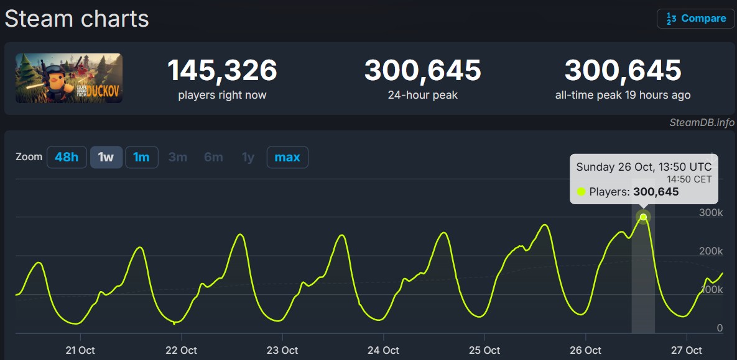Click the 24-hour peak value
The image size is (737, 360).
click(x=422, y=71)
